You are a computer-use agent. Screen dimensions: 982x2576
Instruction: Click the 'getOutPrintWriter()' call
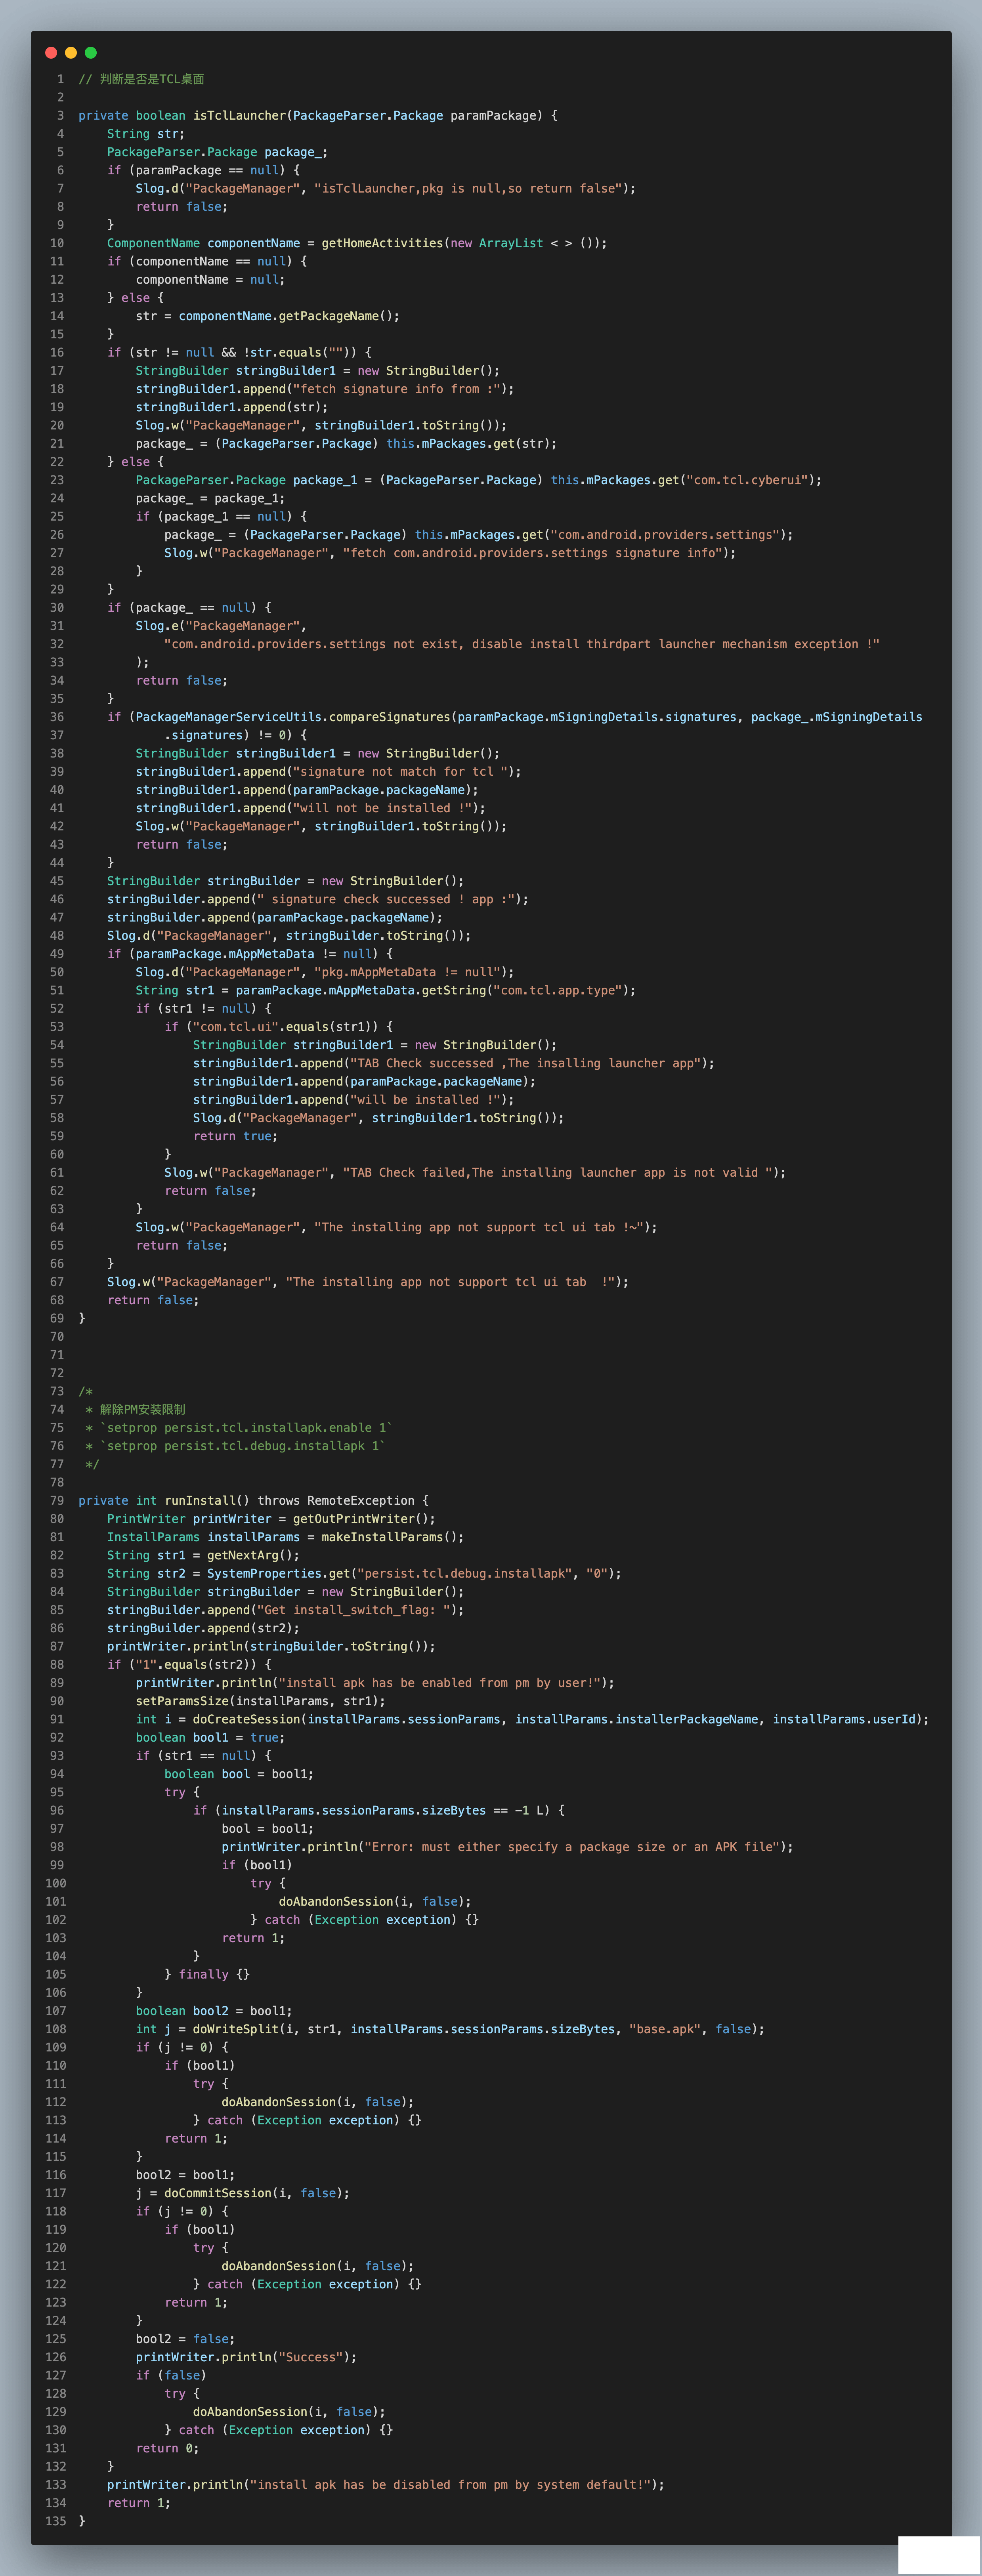(x=361, y=1519)
